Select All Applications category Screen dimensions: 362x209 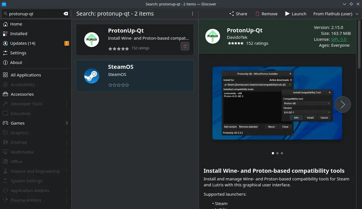(36, 75)
